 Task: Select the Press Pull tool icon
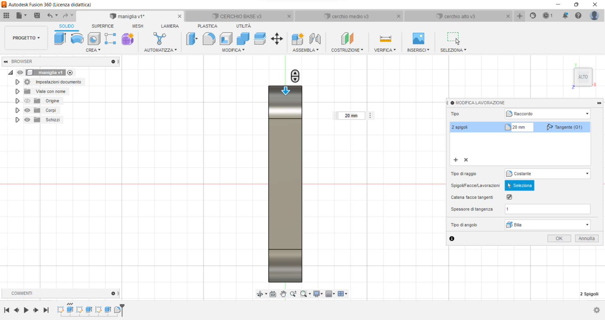click(192, 39)
